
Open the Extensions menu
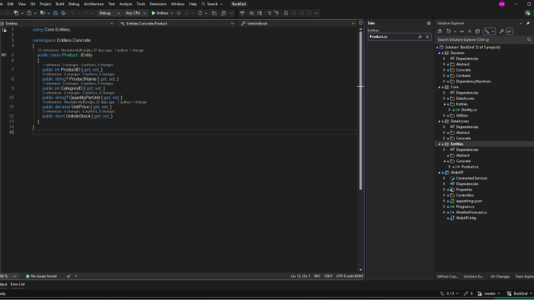(x=158, y=4)
